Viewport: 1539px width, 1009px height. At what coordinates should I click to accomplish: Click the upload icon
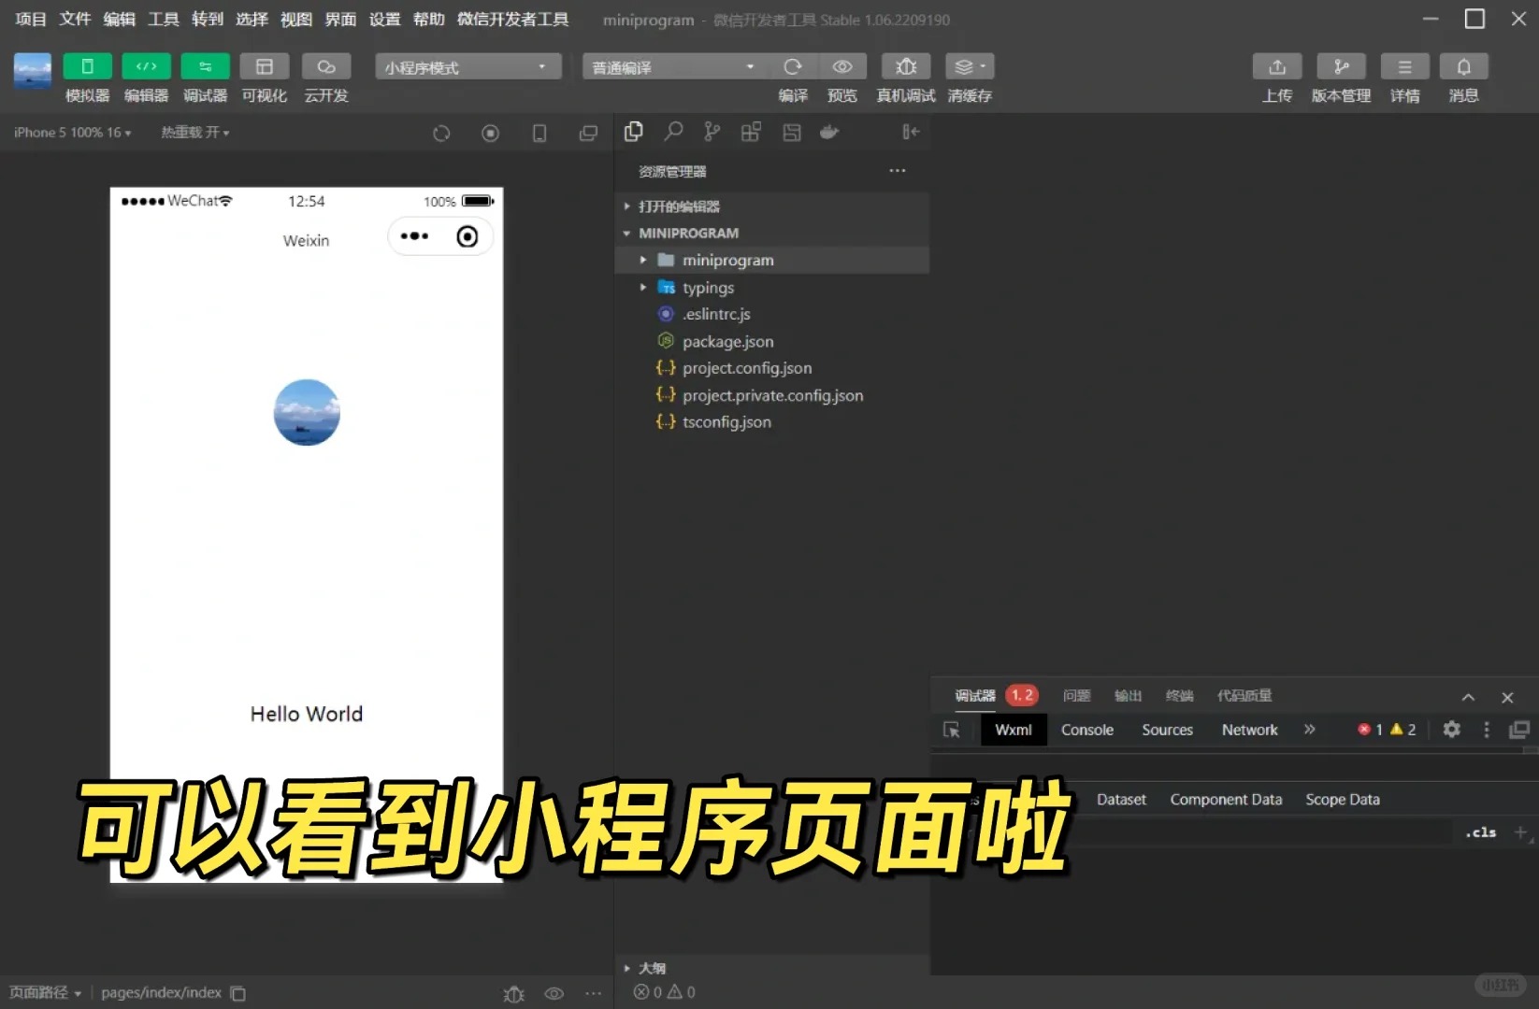pyautogui.click(x=1276, y=66)
